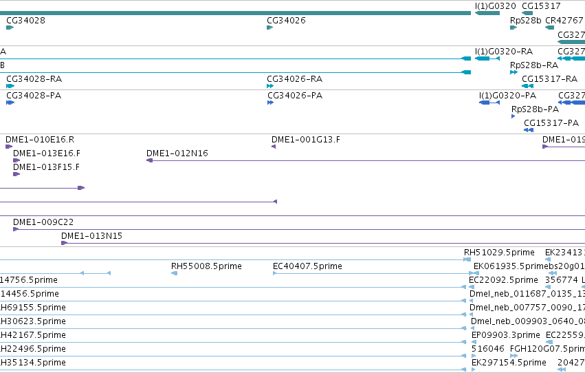The image size is (585, 373).
Task: Click the DME1-001G13.F label
Action: pos(305,140)
